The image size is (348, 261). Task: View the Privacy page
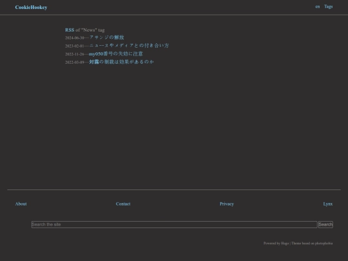click(x=227, y=204)
